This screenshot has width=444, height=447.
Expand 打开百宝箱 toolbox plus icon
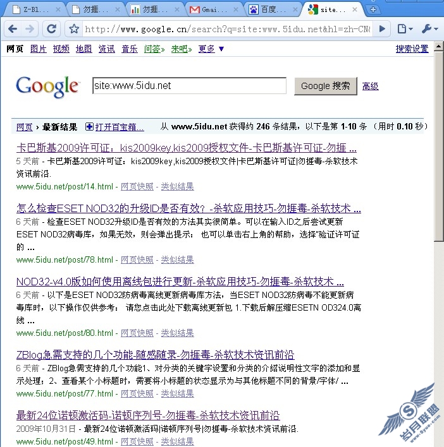89,126
